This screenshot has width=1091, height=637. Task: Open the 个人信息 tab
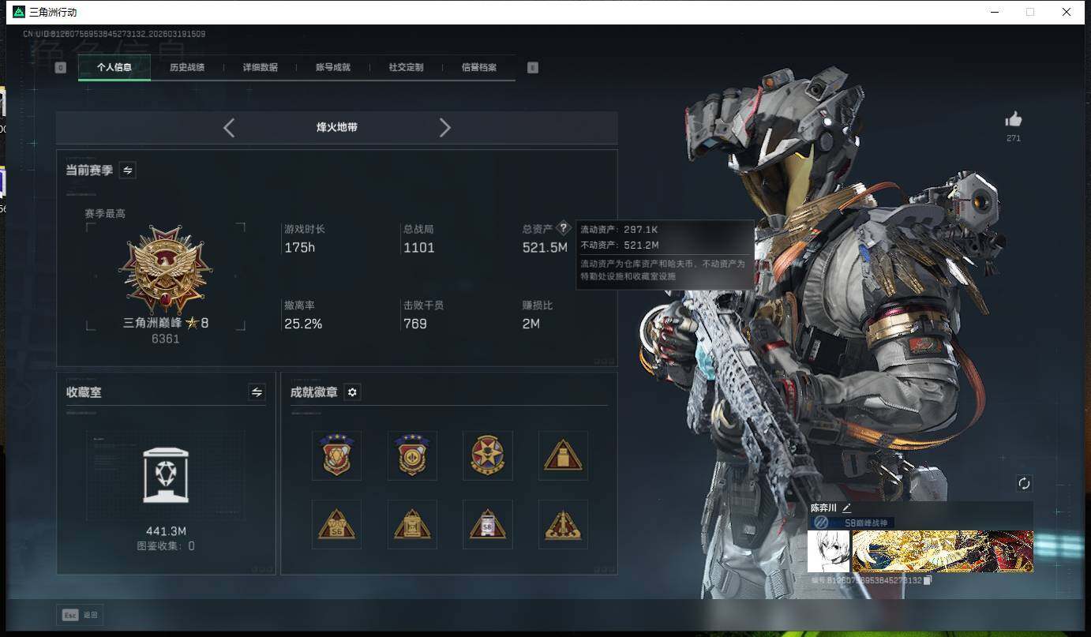pos(114,68)
